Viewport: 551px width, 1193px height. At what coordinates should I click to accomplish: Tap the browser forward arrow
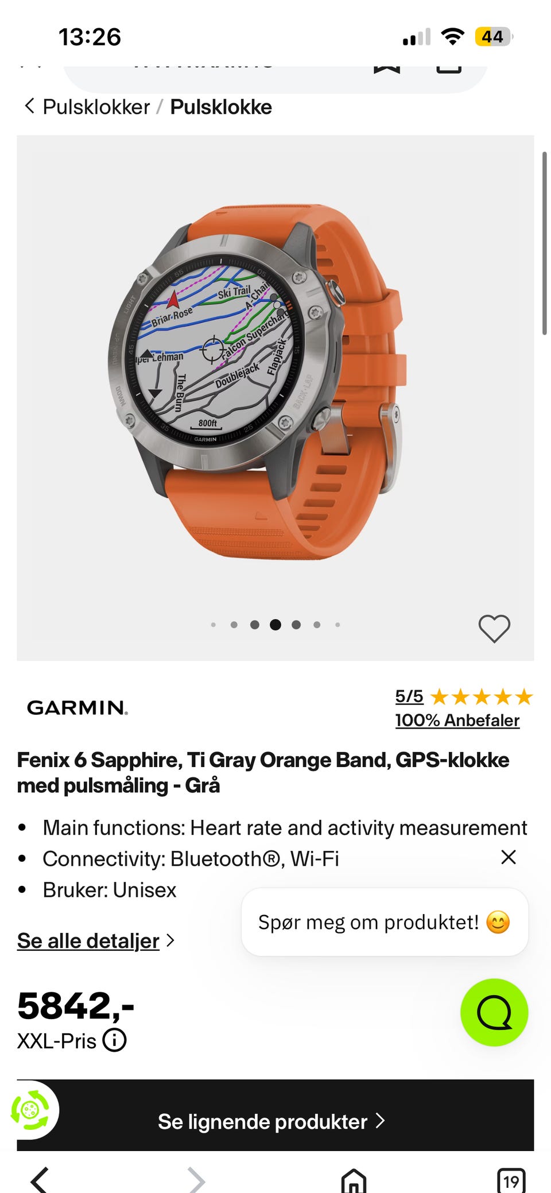196,1180
